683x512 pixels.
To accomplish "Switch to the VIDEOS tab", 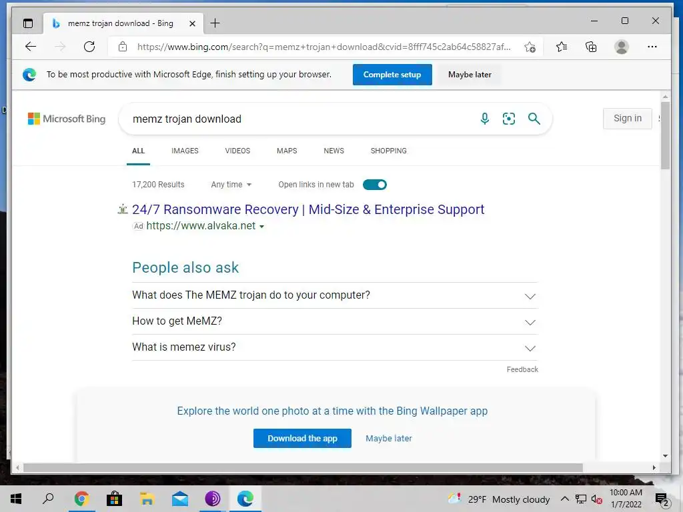I will click(x=237, y=151).
